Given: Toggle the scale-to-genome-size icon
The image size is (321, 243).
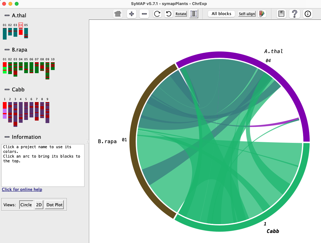Looking at the screenshot, I should [x=194, y=14].
